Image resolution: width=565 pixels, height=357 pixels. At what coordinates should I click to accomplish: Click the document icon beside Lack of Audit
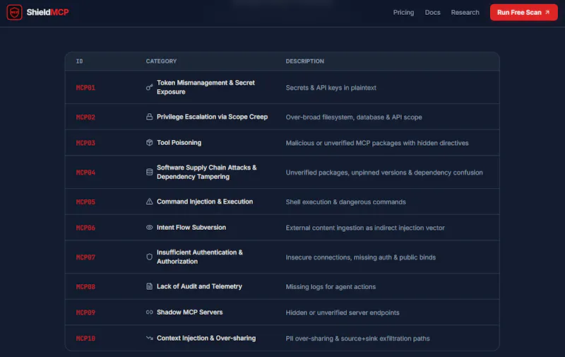(149, 286)
